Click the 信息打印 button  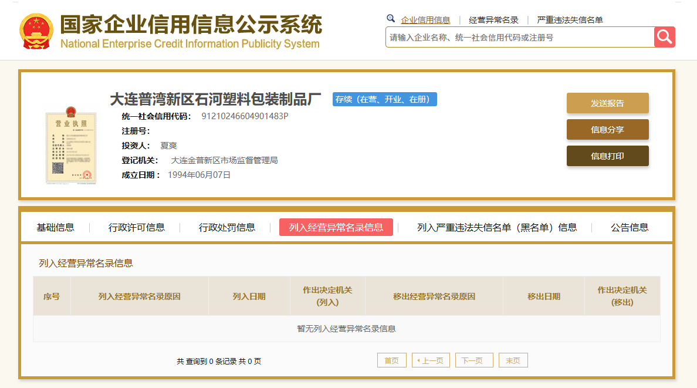coord(608,156)
